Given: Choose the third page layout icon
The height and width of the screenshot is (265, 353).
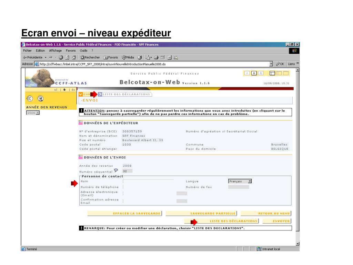Looking at the screenshot, I should pos(286,73).
